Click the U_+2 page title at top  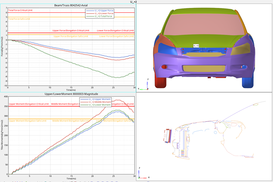[134, 2]
